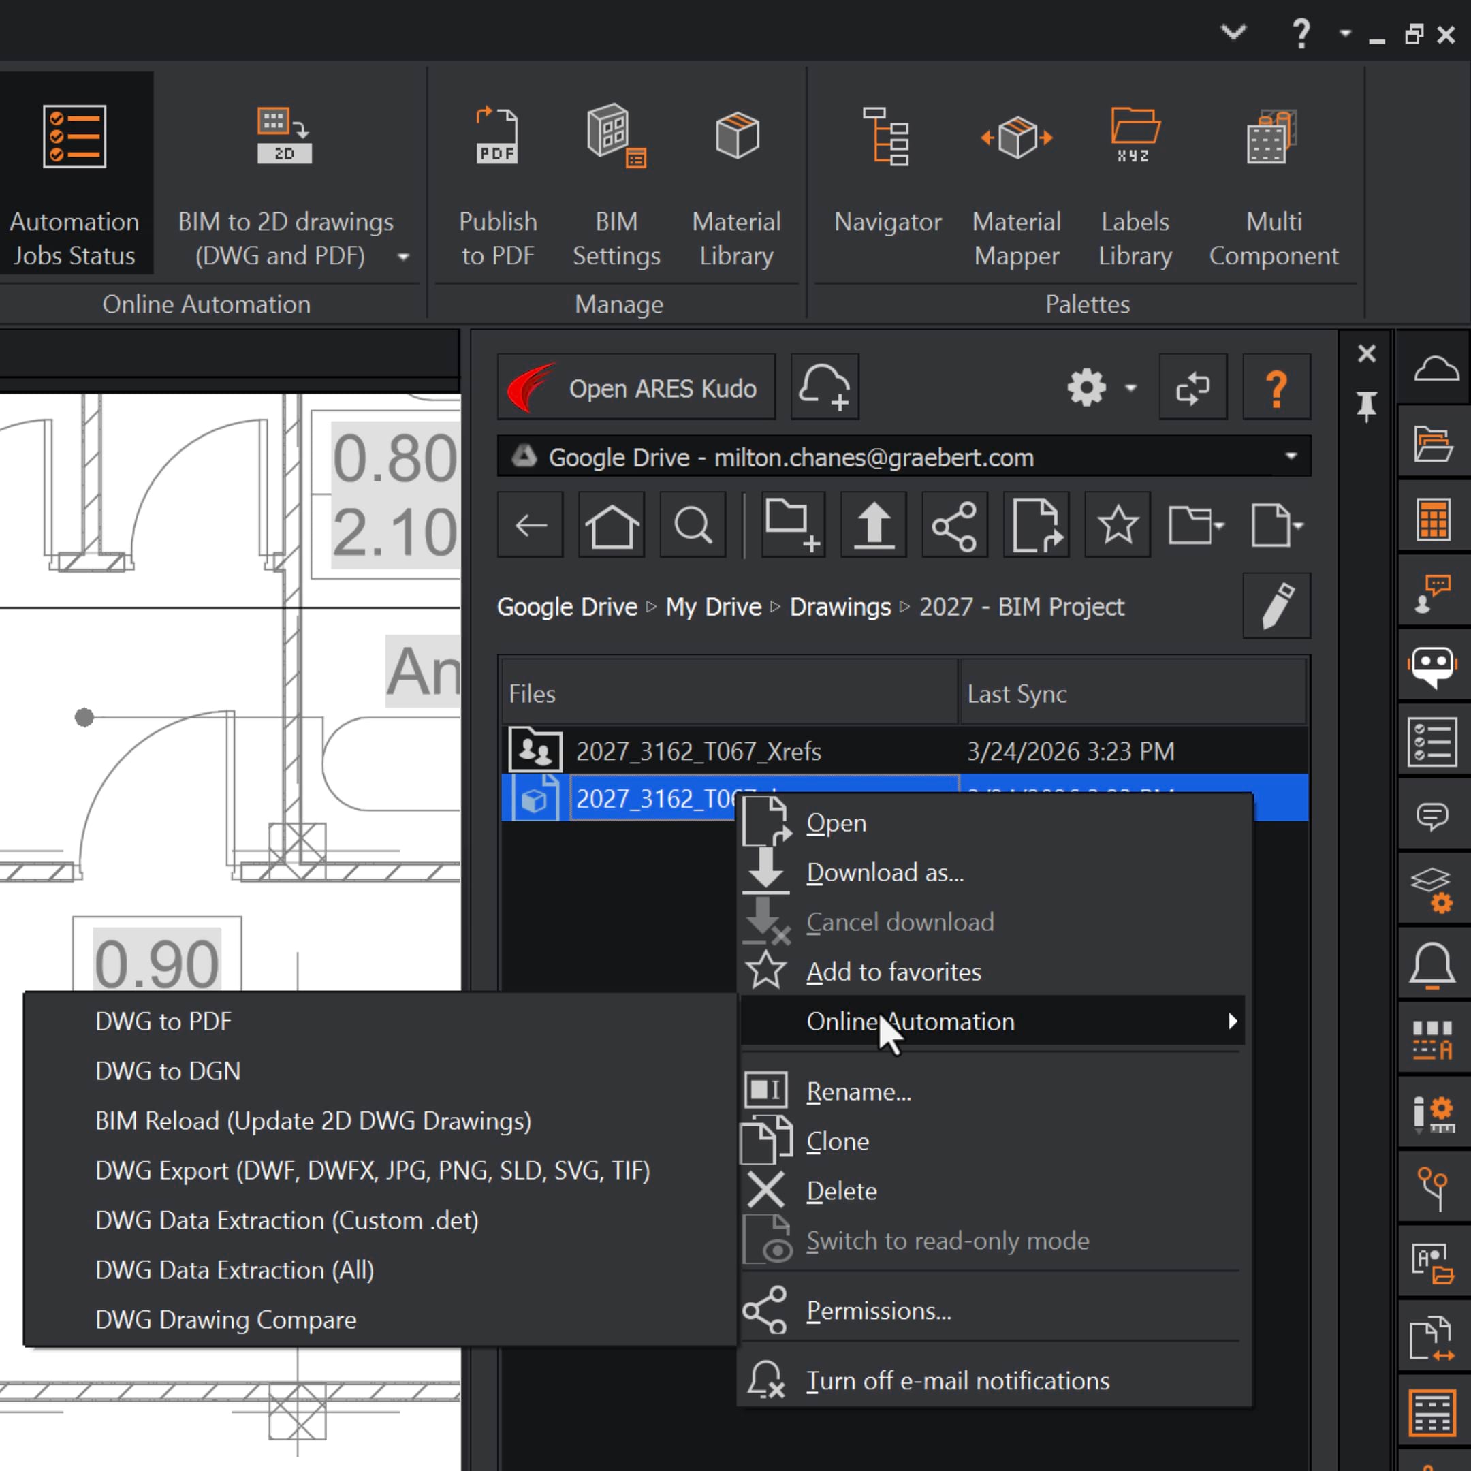Screen dimensions: 1471x1471
Task: Click the edit path pencil button
Action: click(x=1277, y=606)
